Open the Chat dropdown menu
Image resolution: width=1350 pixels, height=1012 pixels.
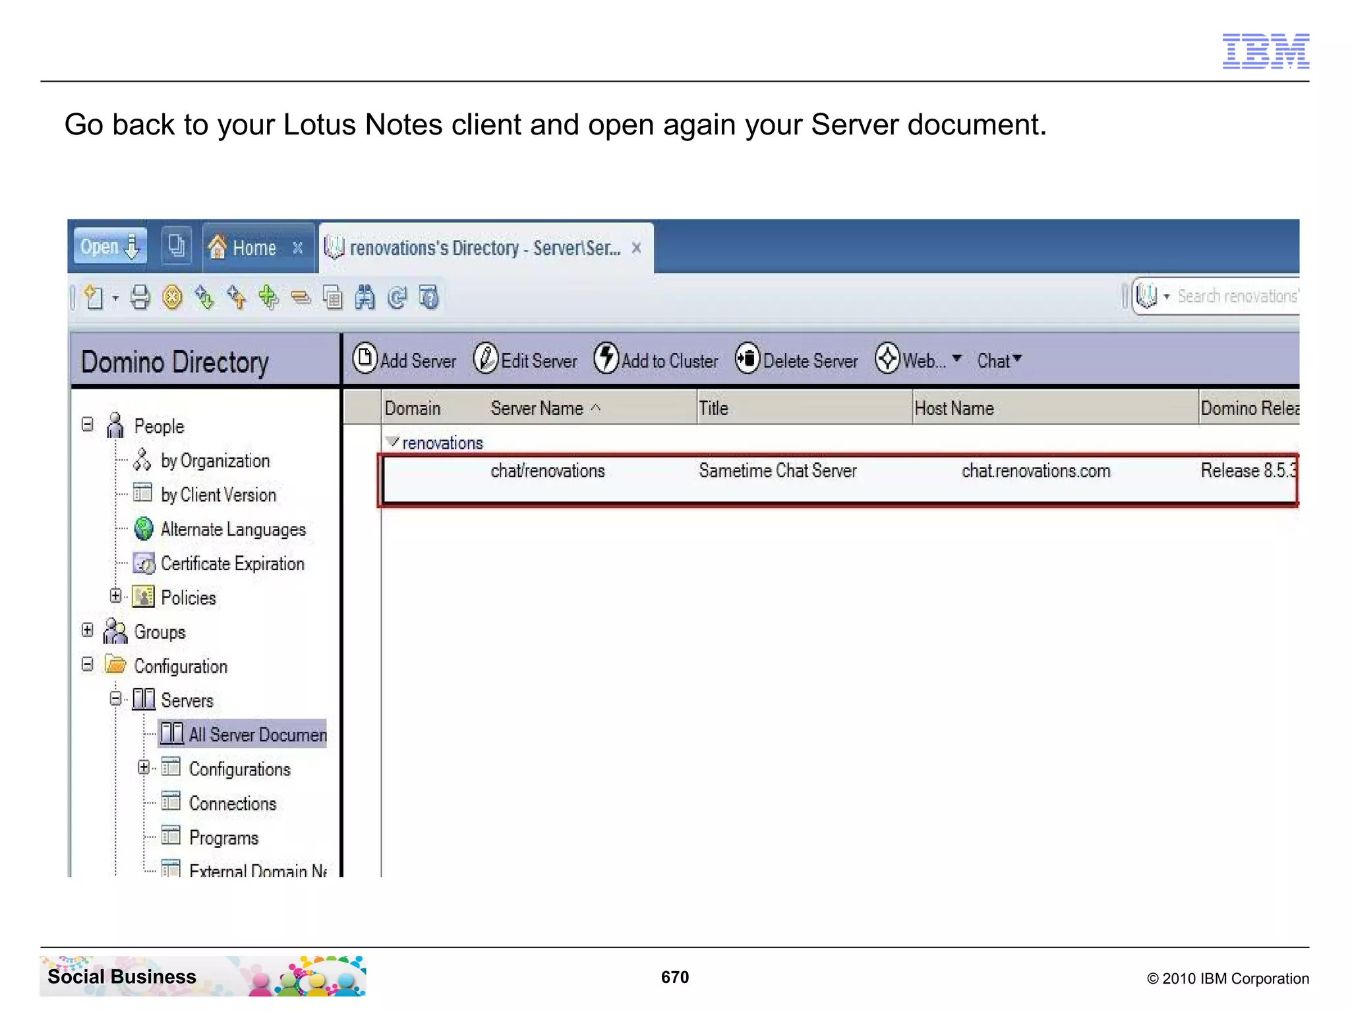pos(999,360)
